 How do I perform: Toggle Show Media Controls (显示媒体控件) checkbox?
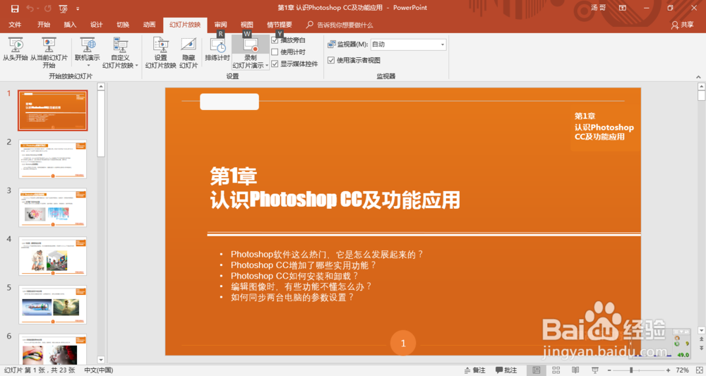pos(275,63)
